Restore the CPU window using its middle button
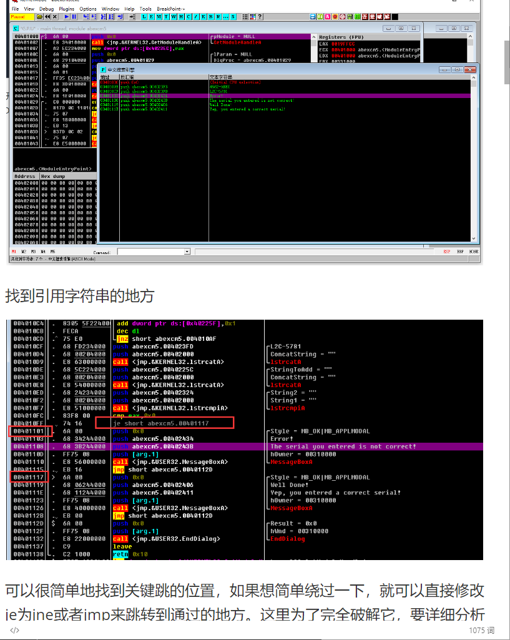Viewport: 510px width, 640px height. [401, 28]
